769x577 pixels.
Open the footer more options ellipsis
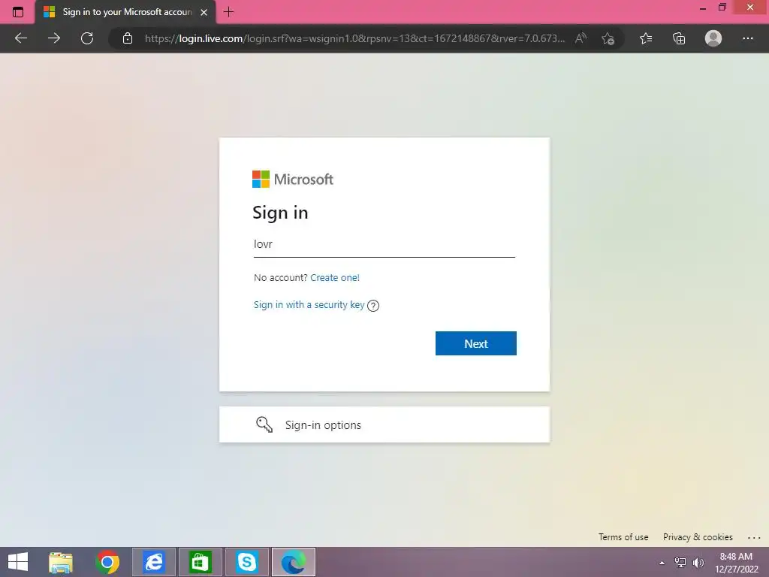754,538
